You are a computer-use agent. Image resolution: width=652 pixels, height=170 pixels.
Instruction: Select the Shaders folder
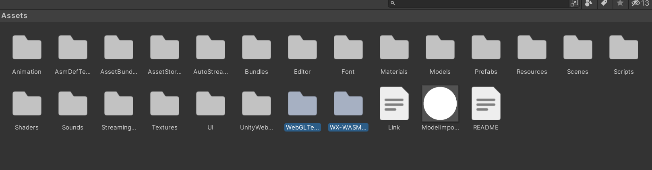pyautogui.click(x=27, y=104)
